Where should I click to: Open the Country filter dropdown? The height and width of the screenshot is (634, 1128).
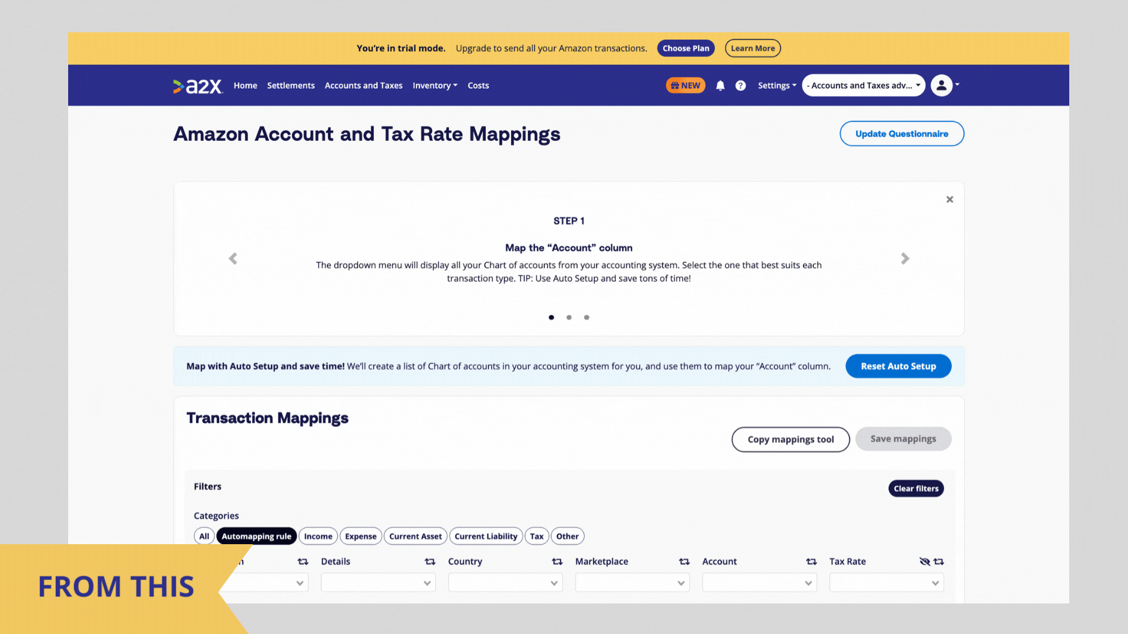505,583
